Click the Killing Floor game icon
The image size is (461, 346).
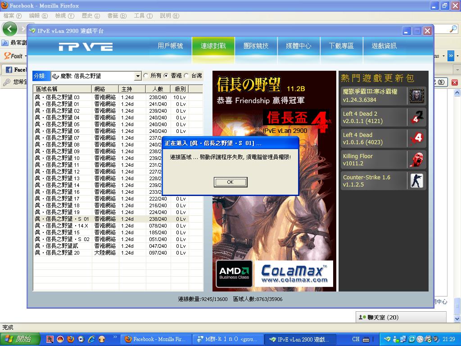[x=416, y=159]
